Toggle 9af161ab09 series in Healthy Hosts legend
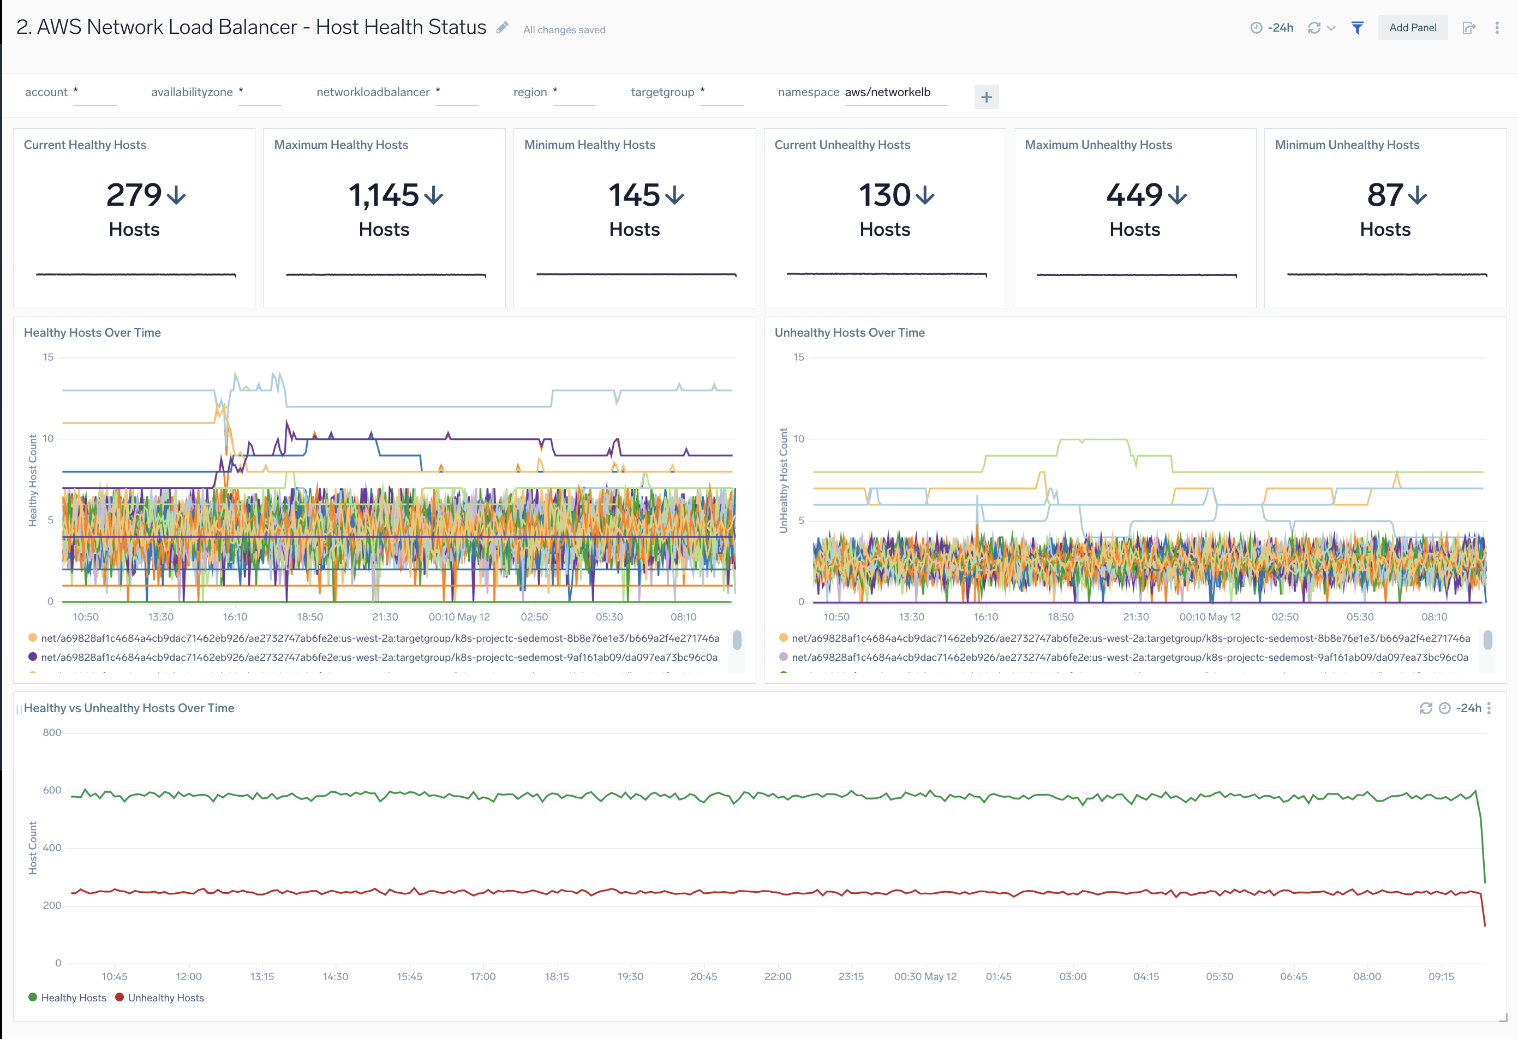This screenshot has width=1518, height=1039. pos(373,657)
